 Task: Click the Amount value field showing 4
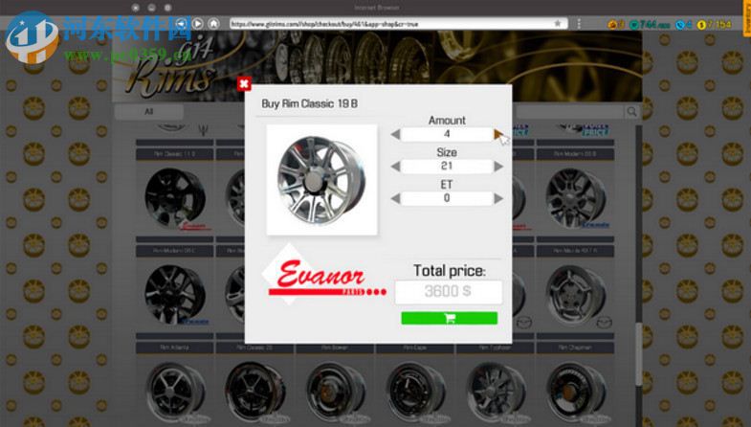coord(447,134)
